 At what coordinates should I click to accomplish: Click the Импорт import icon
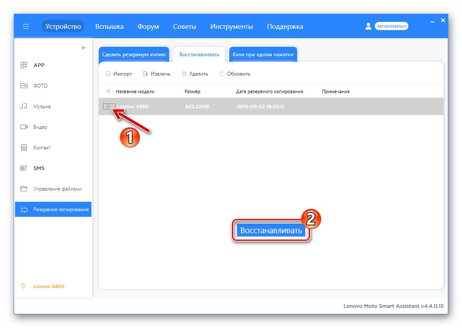[109, 74]
